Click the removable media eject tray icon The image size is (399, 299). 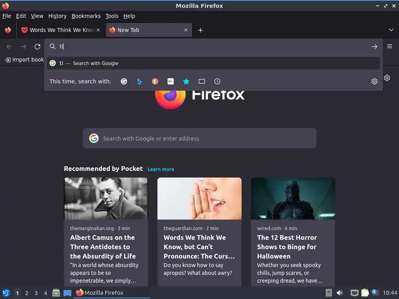pos(329,293)
